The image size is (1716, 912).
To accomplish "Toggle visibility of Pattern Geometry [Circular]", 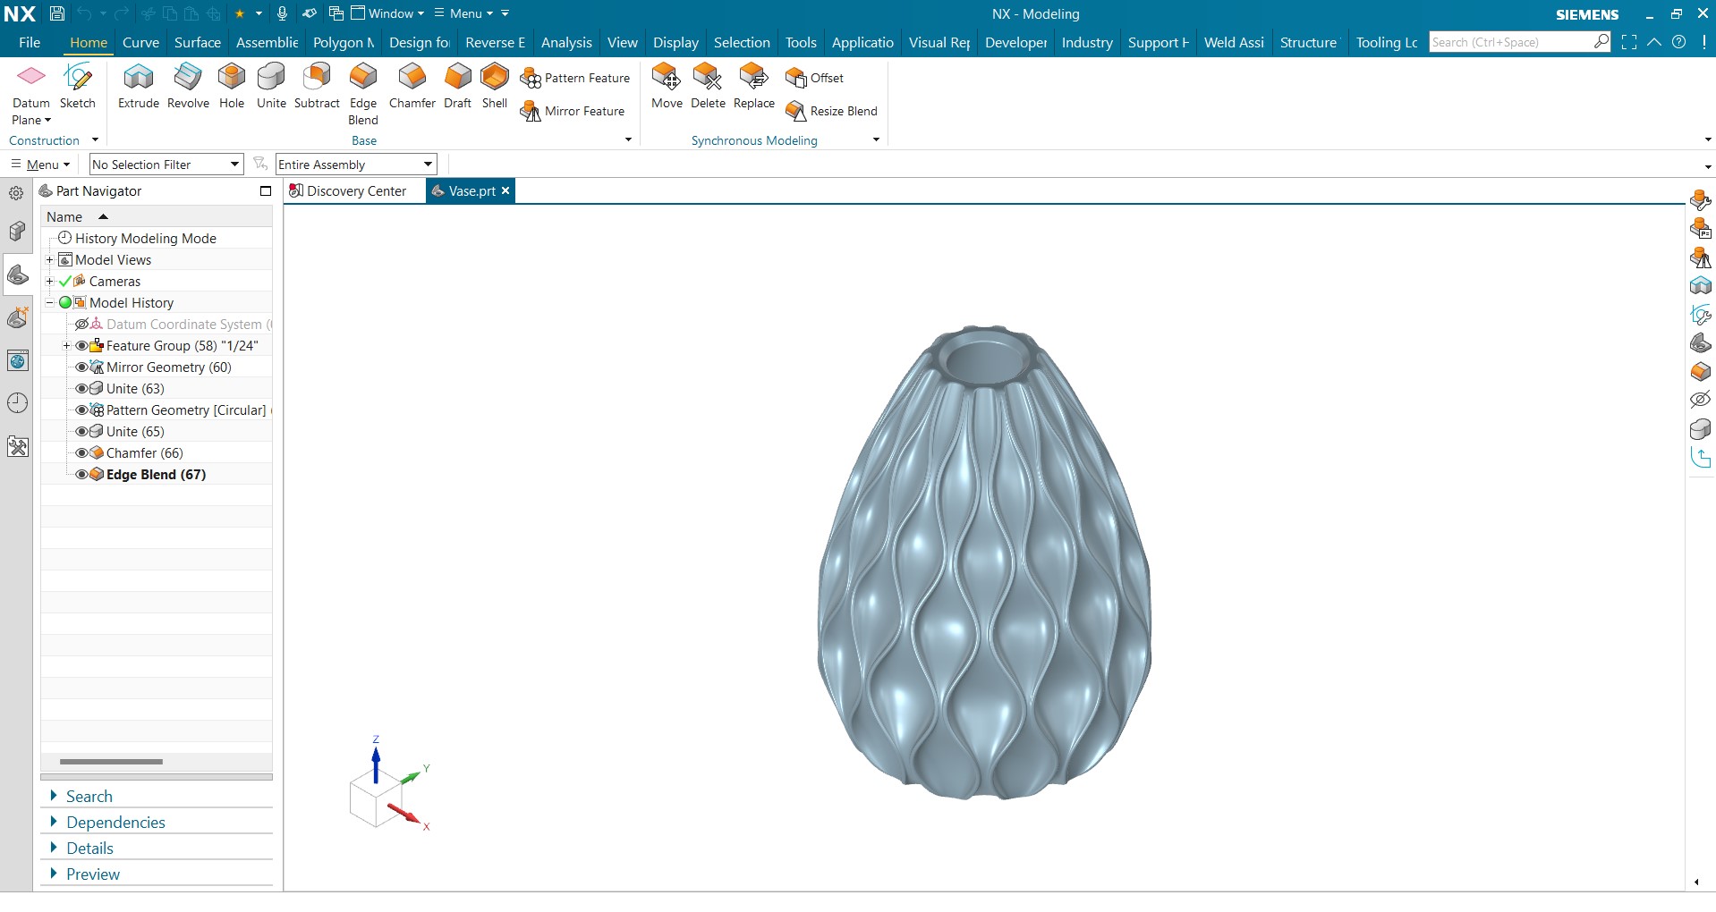I will (x=81, y=410).
